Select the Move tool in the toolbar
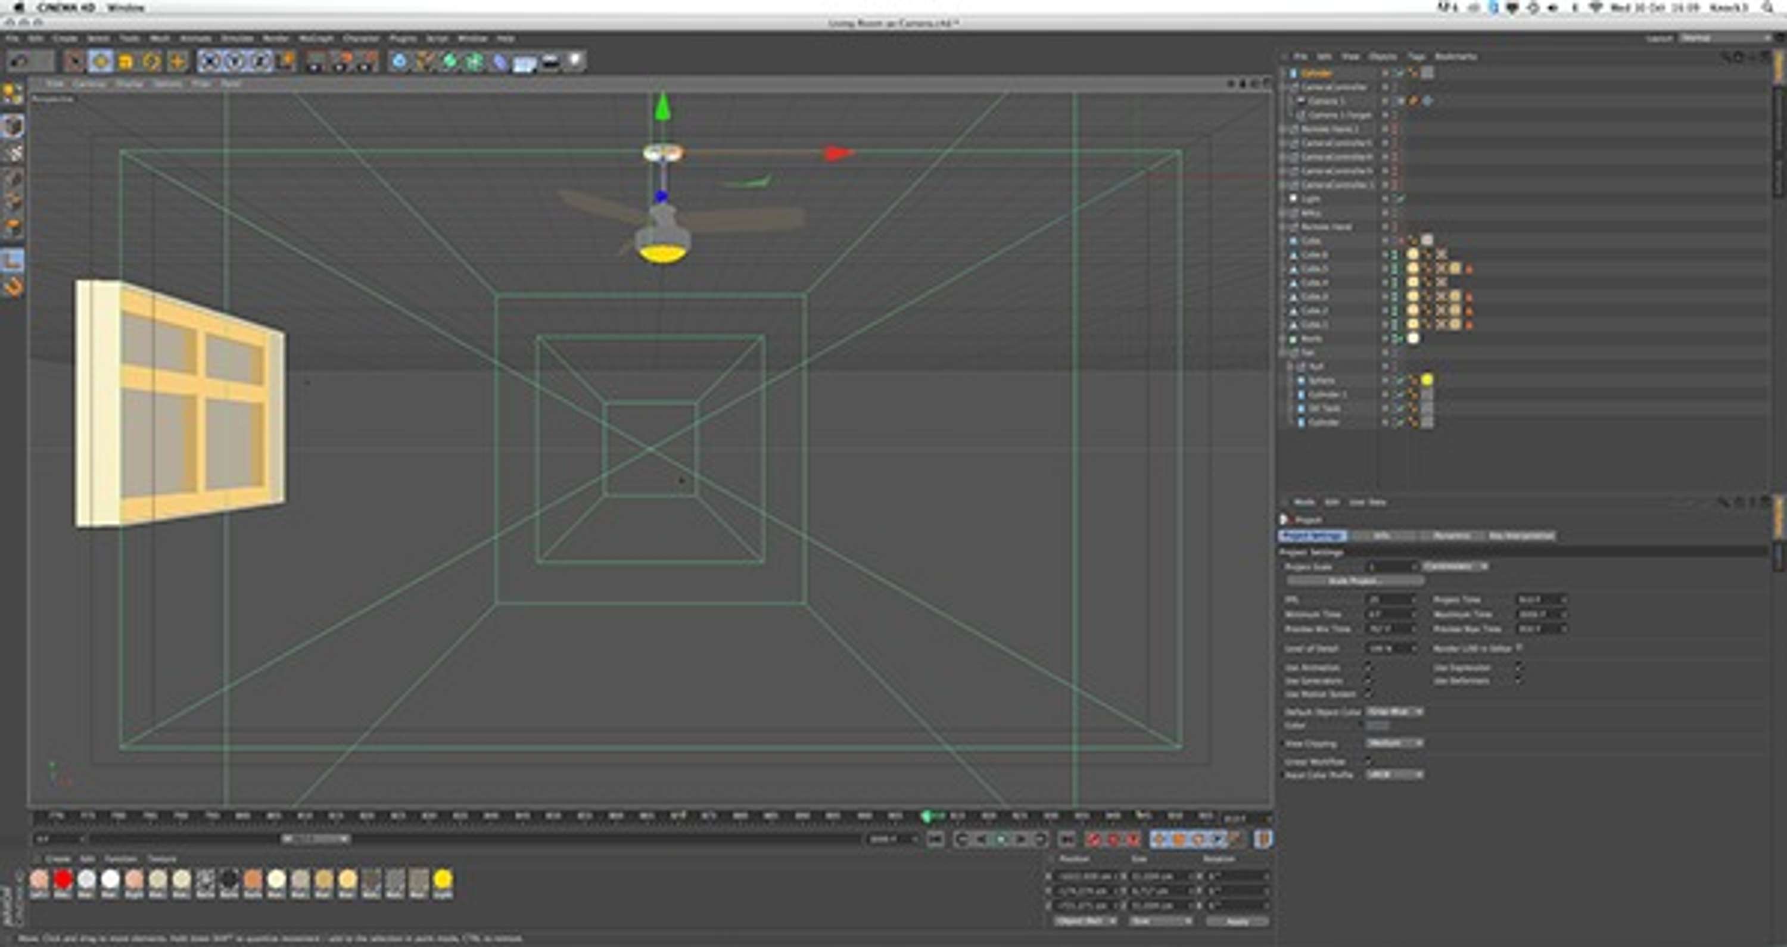The width and height of the screenshot is (1787, 947). [x=101, y=62]
